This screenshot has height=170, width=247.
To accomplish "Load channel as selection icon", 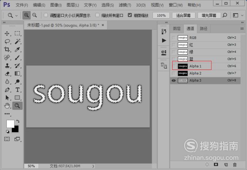I will tap(207, 165).
